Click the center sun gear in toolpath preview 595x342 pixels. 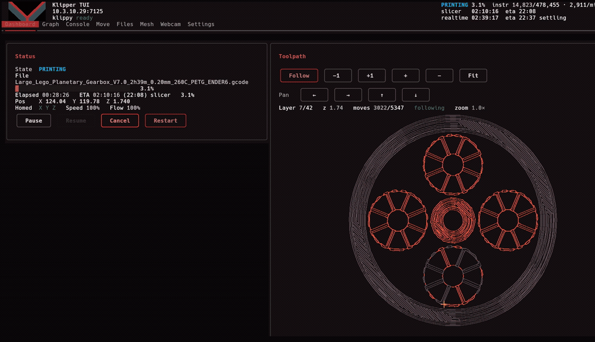(453, 220)
